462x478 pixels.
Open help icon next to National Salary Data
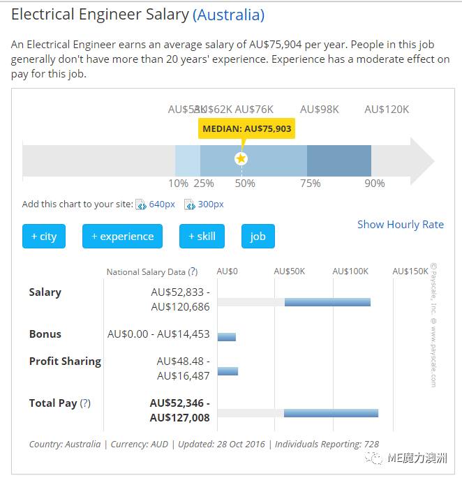[x=193, y=271]
